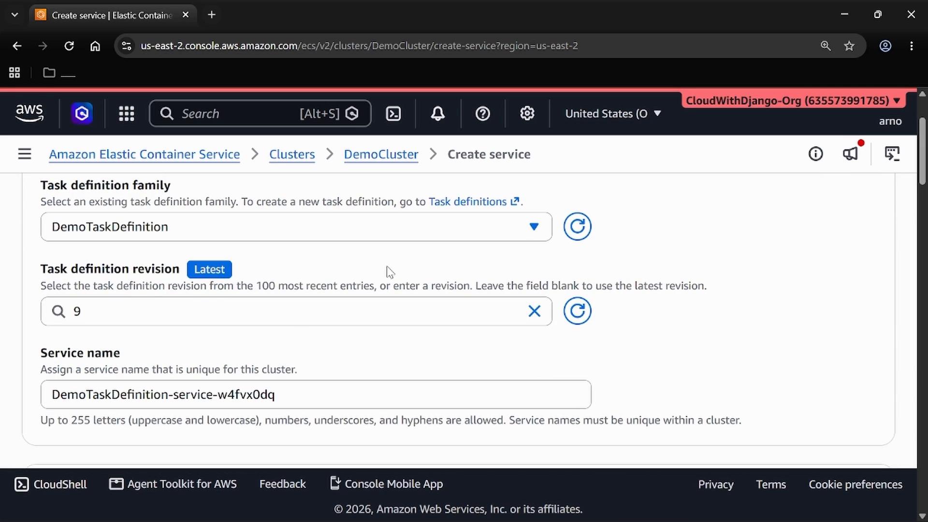Screen dimensions: 928x522
Task: Expand the DemoTaskDefinition family dropdown
Action: 296,227
